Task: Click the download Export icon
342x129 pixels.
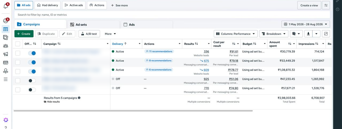Action: (308, 34)
